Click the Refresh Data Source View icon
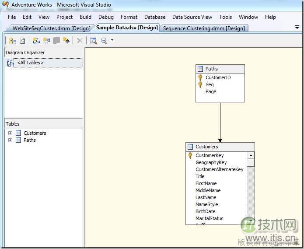The height and width of the screenshot is (249, 304). (22, 41)
